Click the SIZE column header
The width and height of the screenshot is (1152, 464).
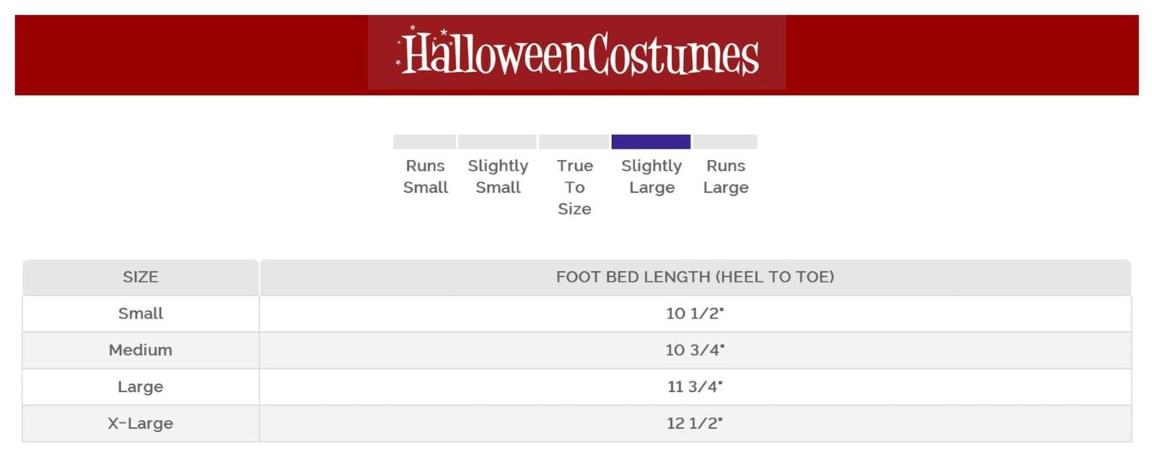point(141,278)
